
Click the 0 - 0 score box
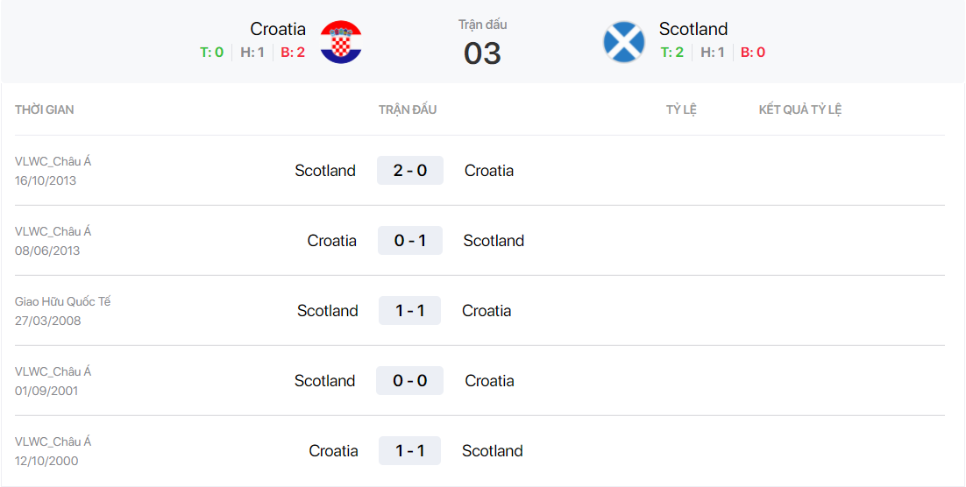[409, 380]
